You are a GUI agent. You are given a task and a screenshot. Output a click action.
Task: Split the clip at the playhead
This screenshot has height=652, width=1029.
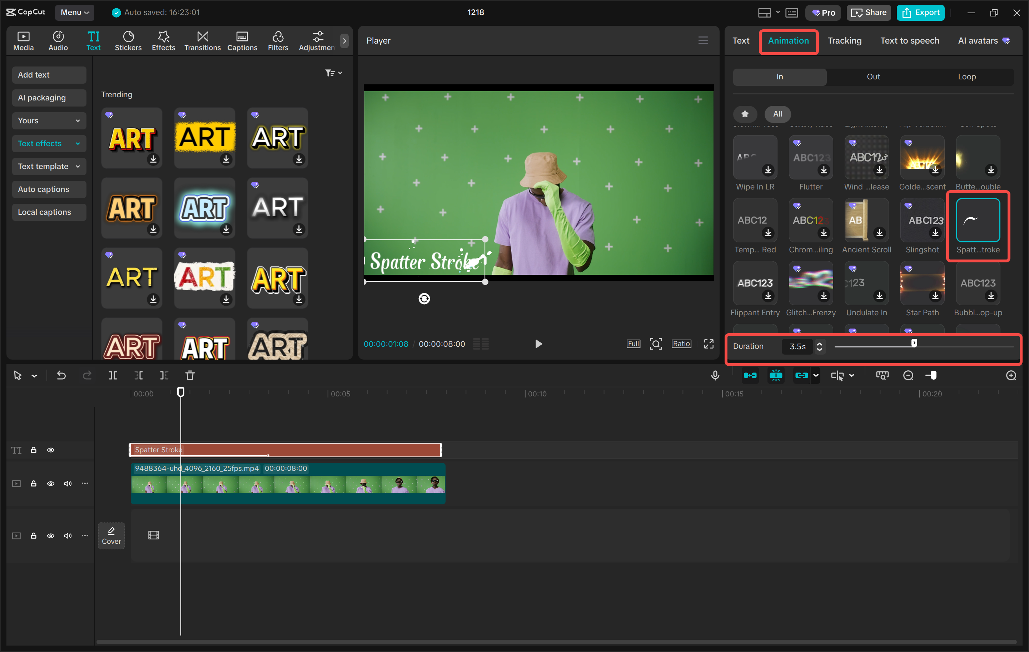click(113, 375)
